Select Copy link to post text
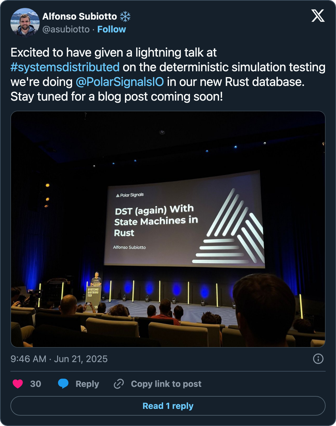This screenshot has width=336, height=426. coord(166,384)
